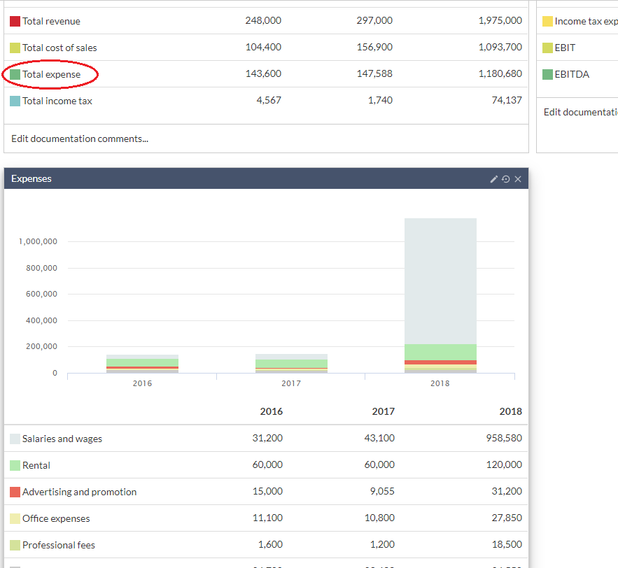
Task: Click the 74,137 income tax value
Action: [507, 100]
